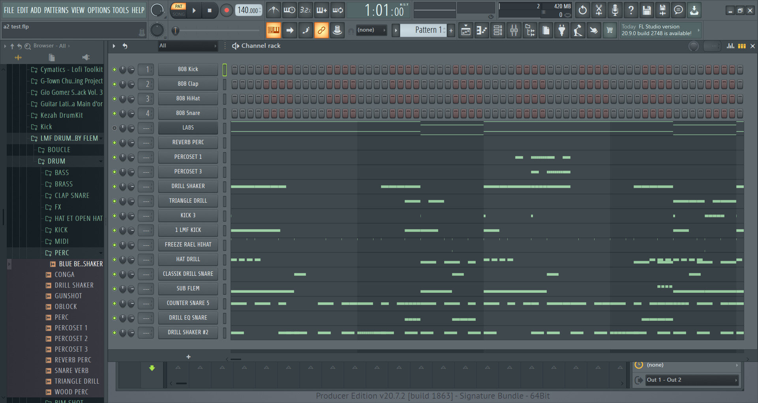This screenshot has width=758, height=403.
Task: Start playback with the Play button
Action: [194, 11]
